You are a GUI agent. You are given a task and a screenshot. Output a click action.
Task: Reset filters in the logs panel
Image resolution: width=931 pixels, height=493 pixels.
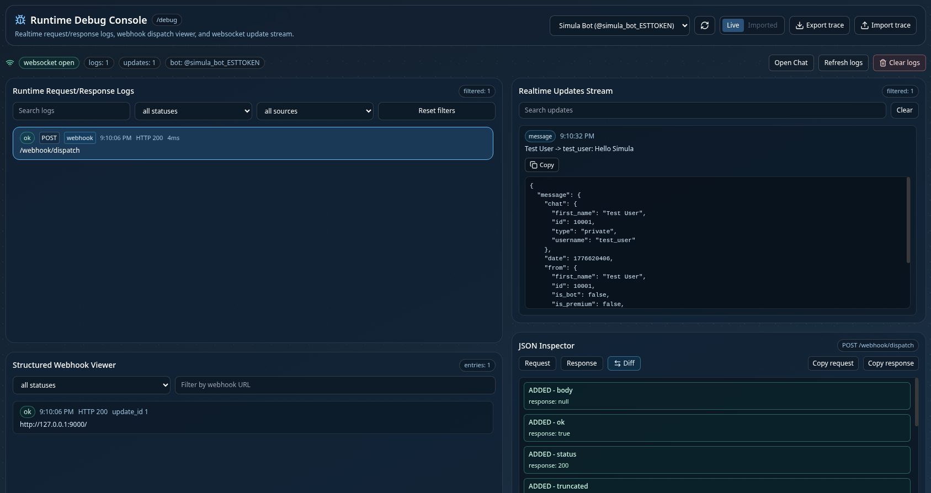437,111
